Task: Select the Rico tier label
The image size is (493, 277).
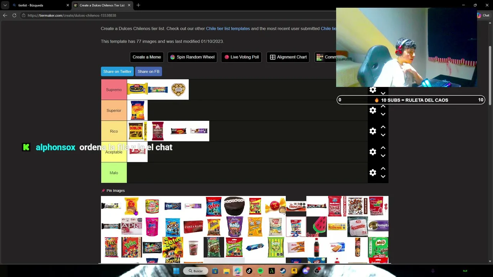Action: tap(114, 131)
